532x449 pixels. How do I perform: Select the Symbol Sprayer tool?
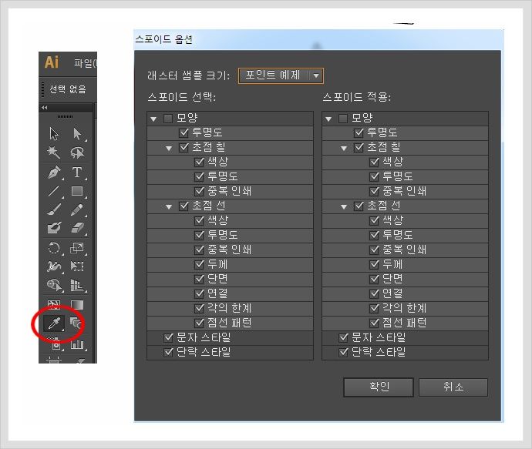pyautogui.click(x=54, y=343)
